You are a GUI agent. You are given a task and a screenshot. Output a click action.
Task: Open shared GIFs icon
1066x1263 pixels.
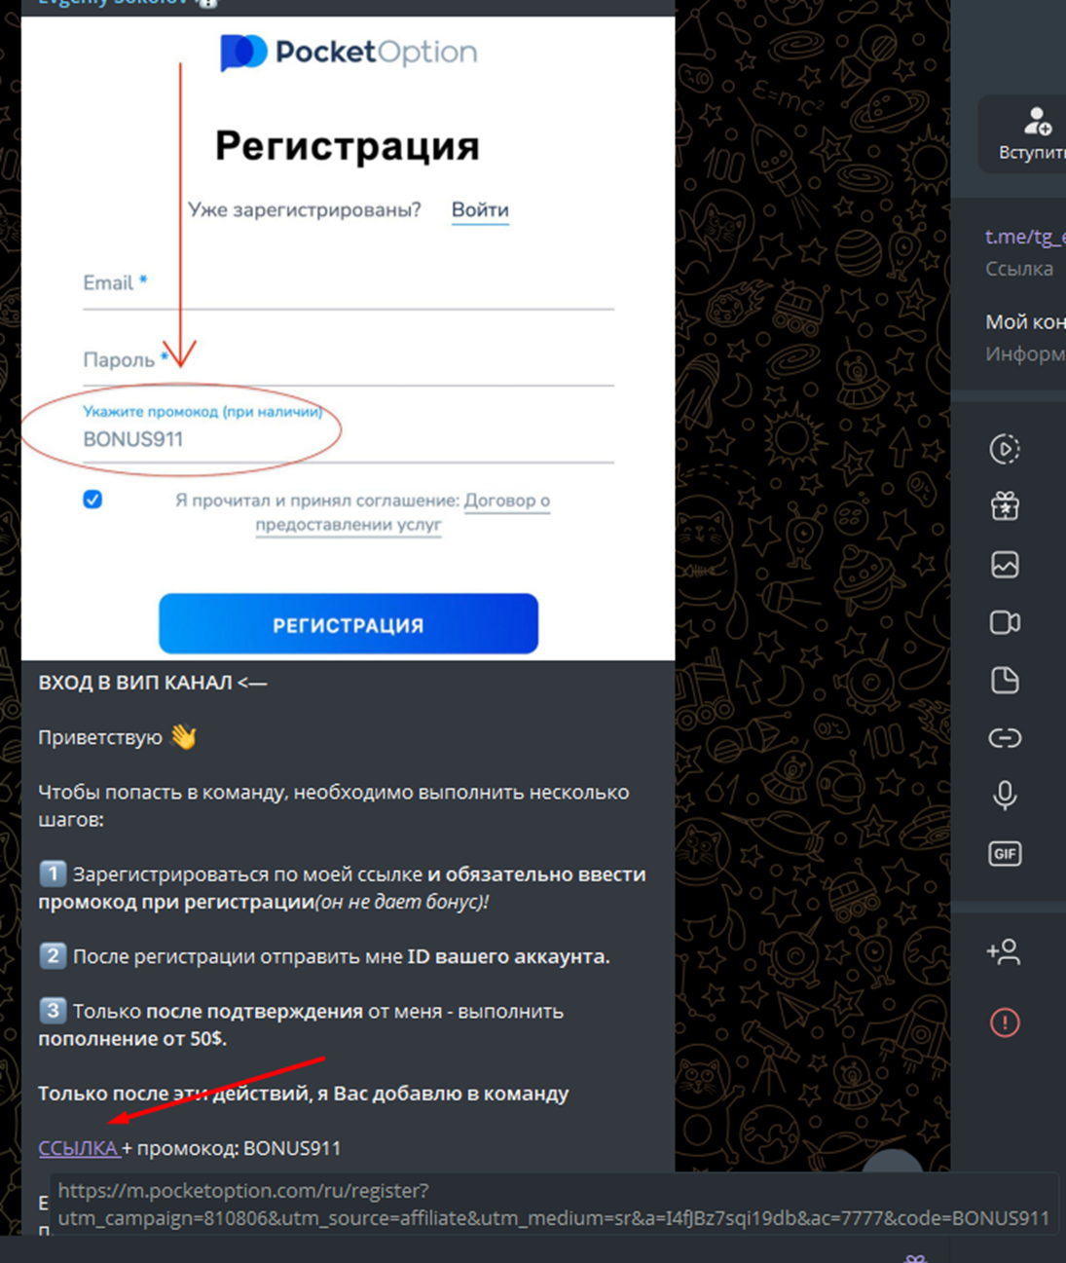1005,854
